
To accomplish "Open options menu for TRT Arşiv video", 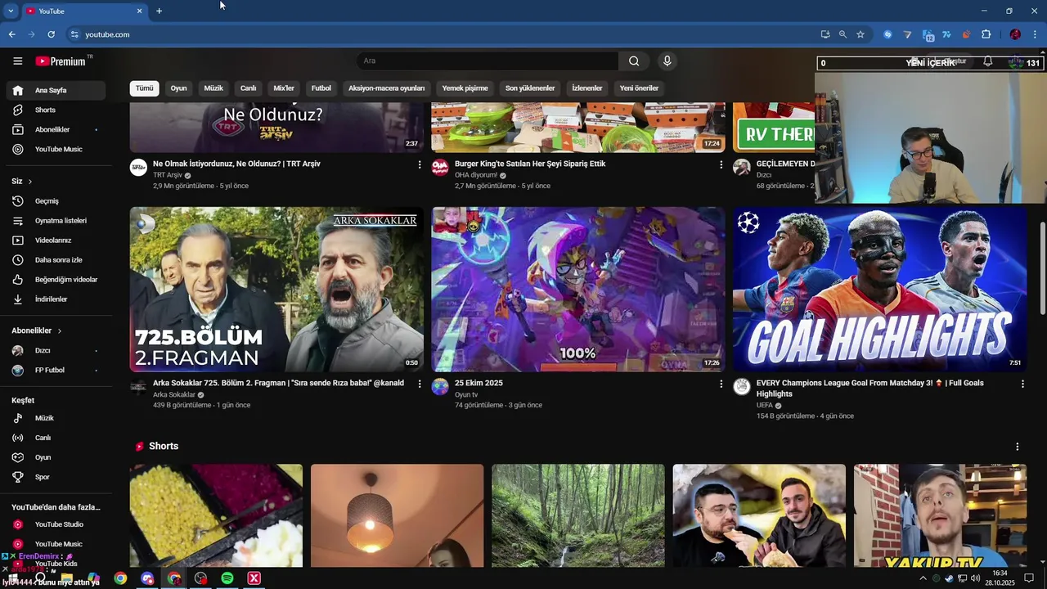I will click(x=420, y=164).
